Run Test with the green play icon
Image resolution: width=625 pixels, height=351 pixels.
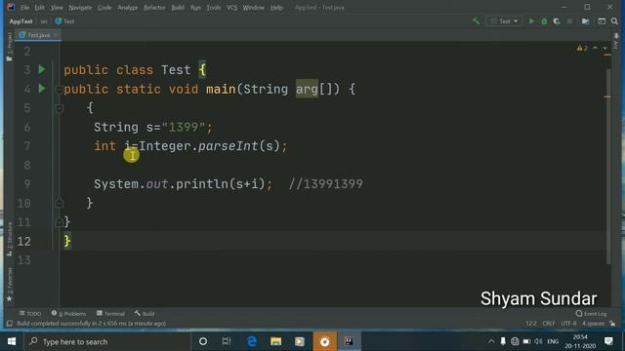531,21
